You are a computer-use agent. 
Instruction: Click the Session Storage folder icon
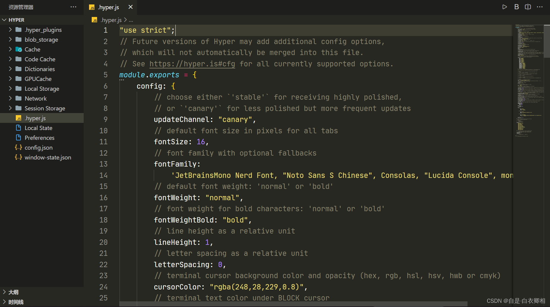(x=18, y=108)
